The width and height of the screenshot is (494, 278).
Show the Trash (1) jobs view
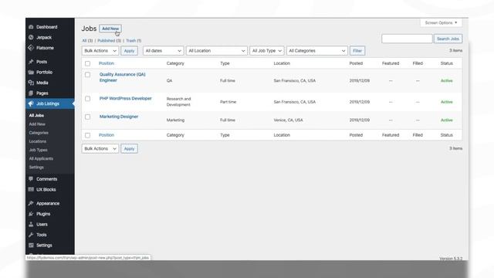[x=134, y=41]
